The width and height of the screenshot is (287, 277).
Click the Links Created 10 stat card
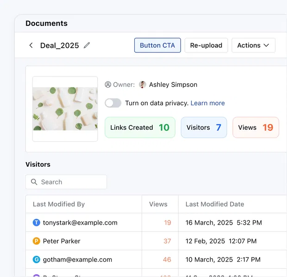point(140,127)
